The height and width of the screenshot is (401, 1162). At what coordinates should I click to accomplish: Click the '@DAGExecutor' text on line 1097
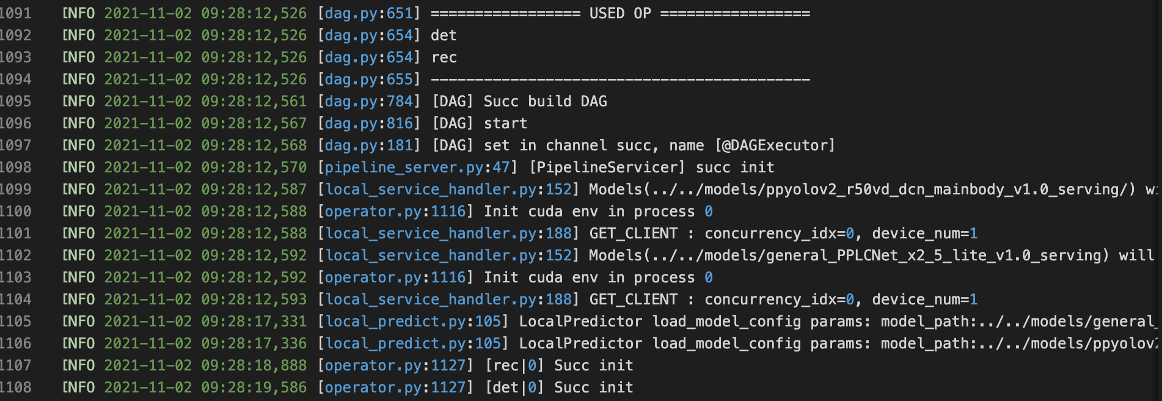point(775,145)
